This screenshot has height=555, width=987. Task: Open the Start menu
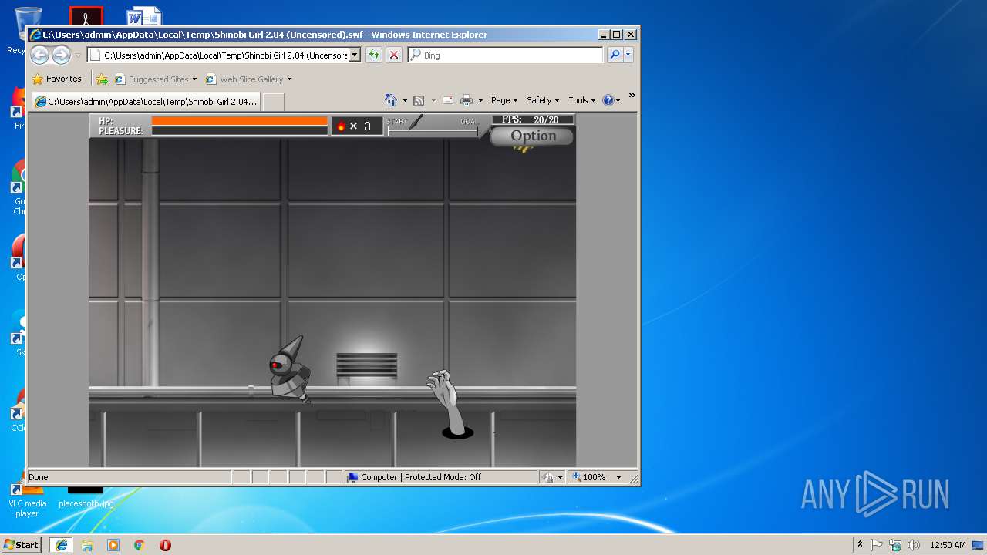[22, 544]
